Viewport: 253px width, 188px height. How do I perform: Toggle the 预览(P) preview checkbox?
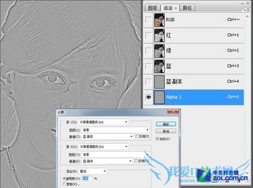coord(157,139)
